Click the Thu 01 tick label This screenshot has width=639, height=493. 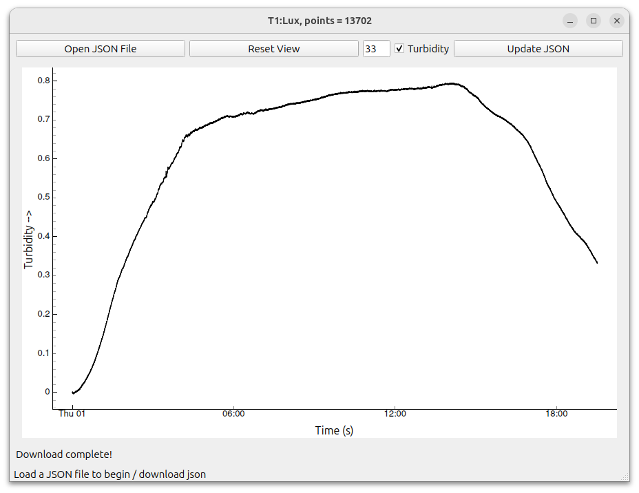click(72, 414)
